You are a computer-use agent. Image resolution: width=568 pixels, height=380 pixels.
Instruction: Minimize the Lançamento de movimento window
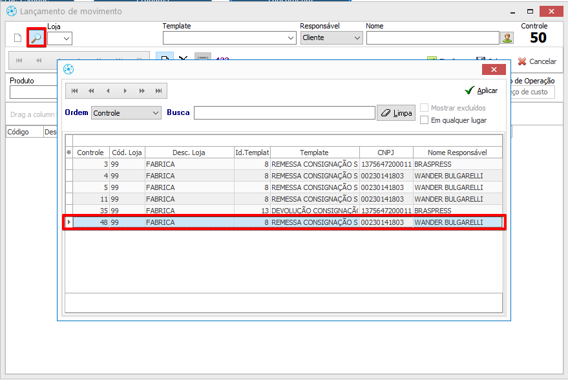click(512, 12)
